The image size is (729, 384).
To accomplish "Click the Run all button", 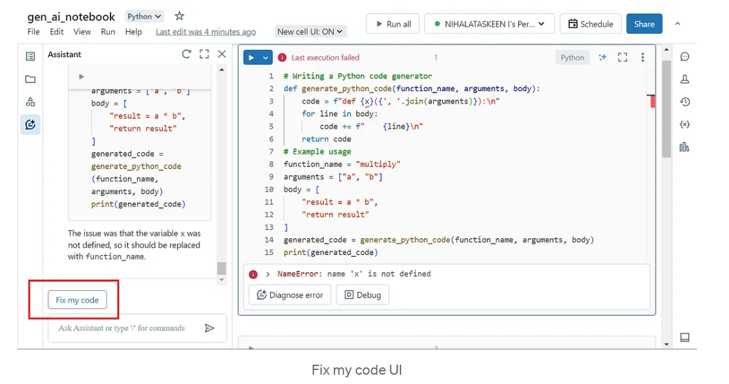I will 393,24.
